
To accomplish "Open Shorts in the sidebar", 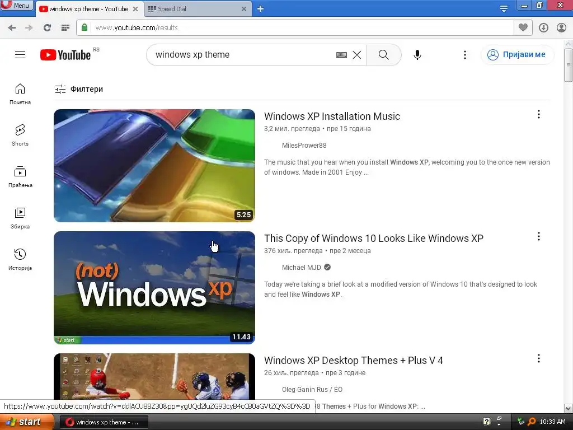I will pyautogui.click(x=20, y=135).
